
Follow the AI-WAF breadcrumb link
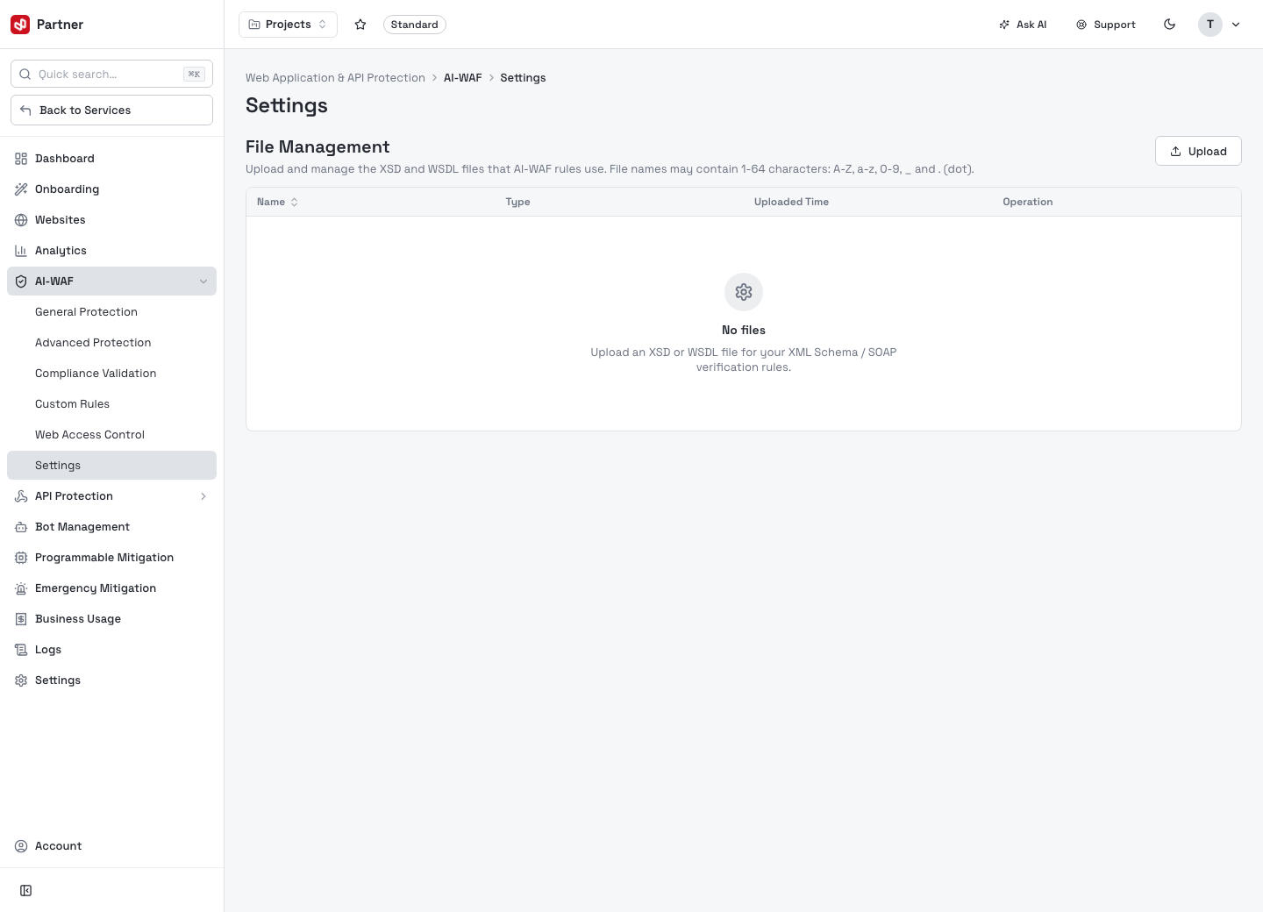(463, 78)
